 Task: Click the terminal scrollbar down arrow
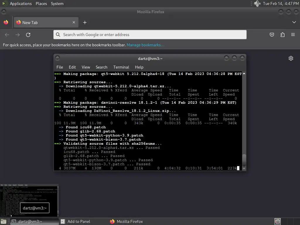tap(244, 168)
